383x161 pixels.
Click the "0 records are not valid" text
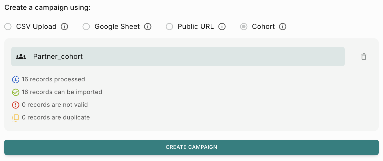point(55,105)
